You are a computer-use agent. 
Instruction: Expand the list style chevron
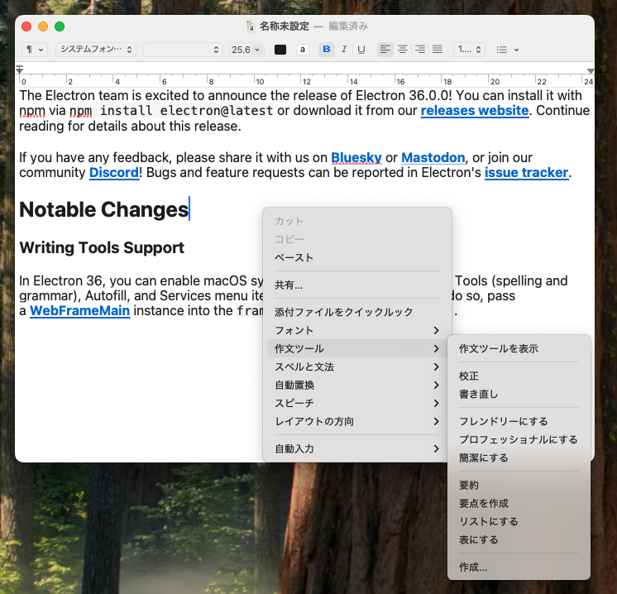[x=516, y=50]
